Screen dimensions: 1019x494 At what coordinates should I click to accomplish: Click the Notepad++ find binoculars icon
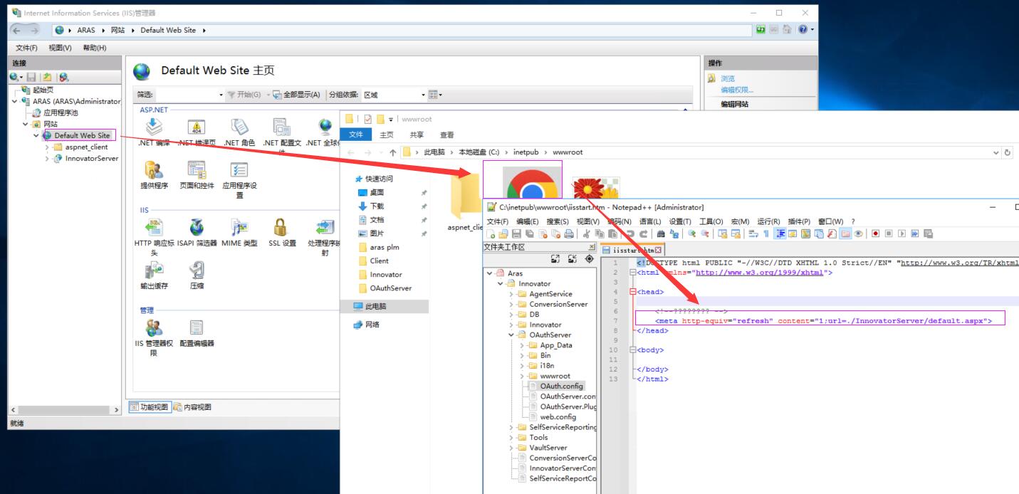(659, 233)
